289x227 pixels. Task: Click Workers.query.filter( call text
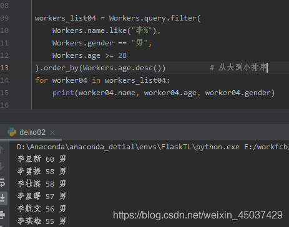point(155,18)
